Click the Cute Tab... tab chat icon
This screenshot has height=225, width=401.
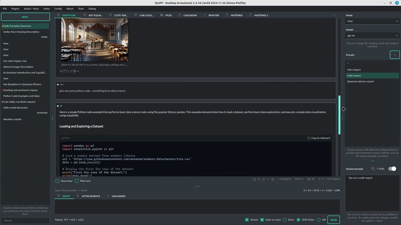tap(111, 15)
